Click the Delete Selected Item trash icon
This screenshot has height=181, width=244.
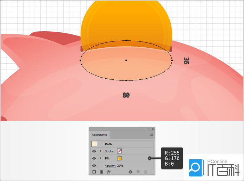145,172
